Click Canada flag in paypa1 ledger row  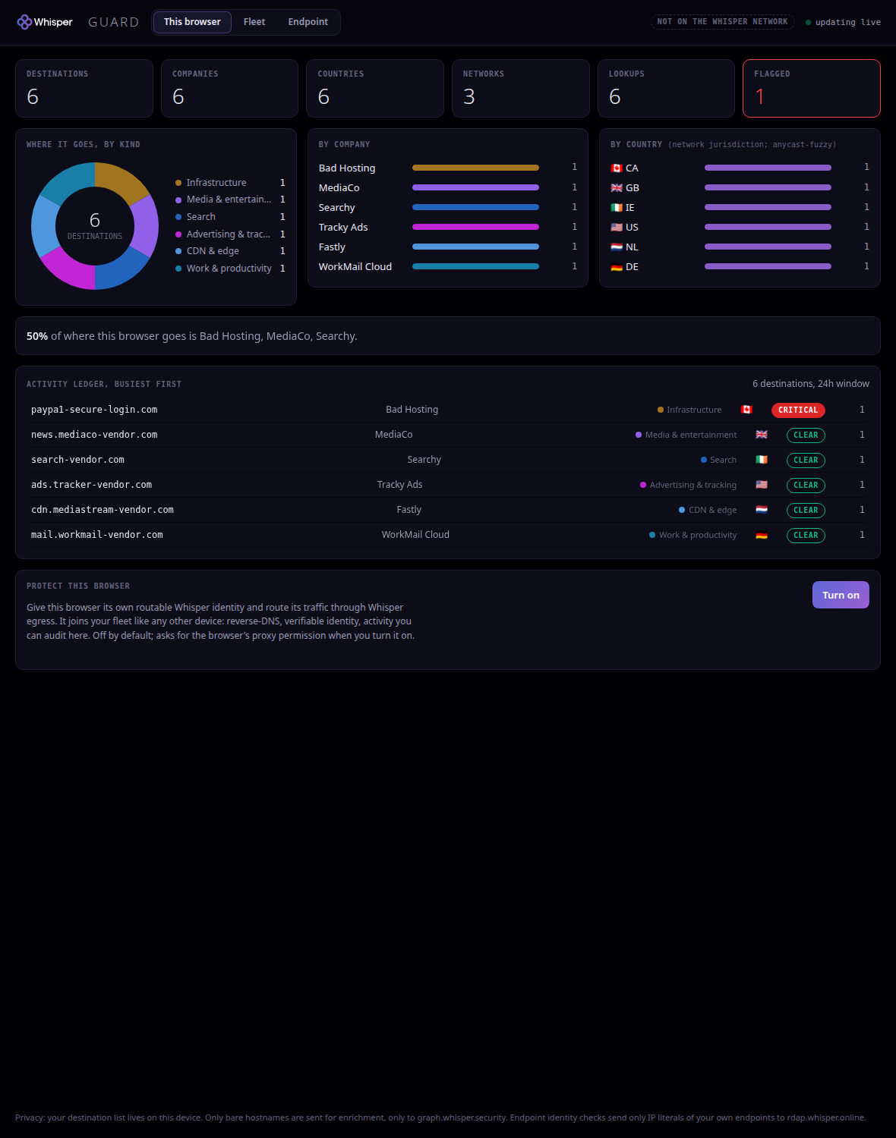pos(746,410)
